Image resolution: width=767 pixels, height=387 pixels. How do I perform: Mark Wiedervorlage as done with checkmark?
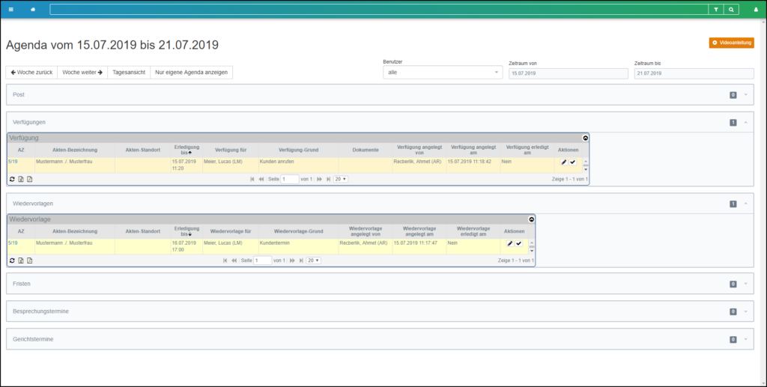click(518, 243)
